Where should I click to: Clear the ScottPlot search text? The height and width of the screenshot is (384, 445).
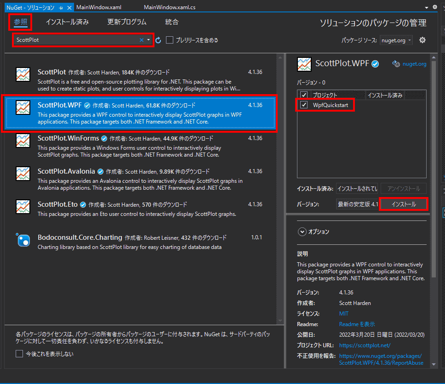pos(141,40)
